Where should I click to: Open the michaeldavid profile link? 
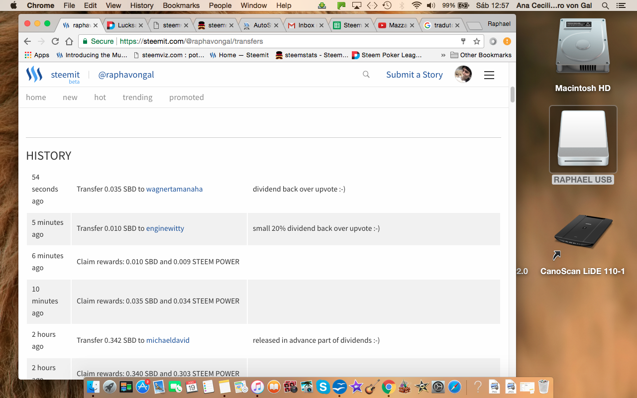tap(168, 340)
